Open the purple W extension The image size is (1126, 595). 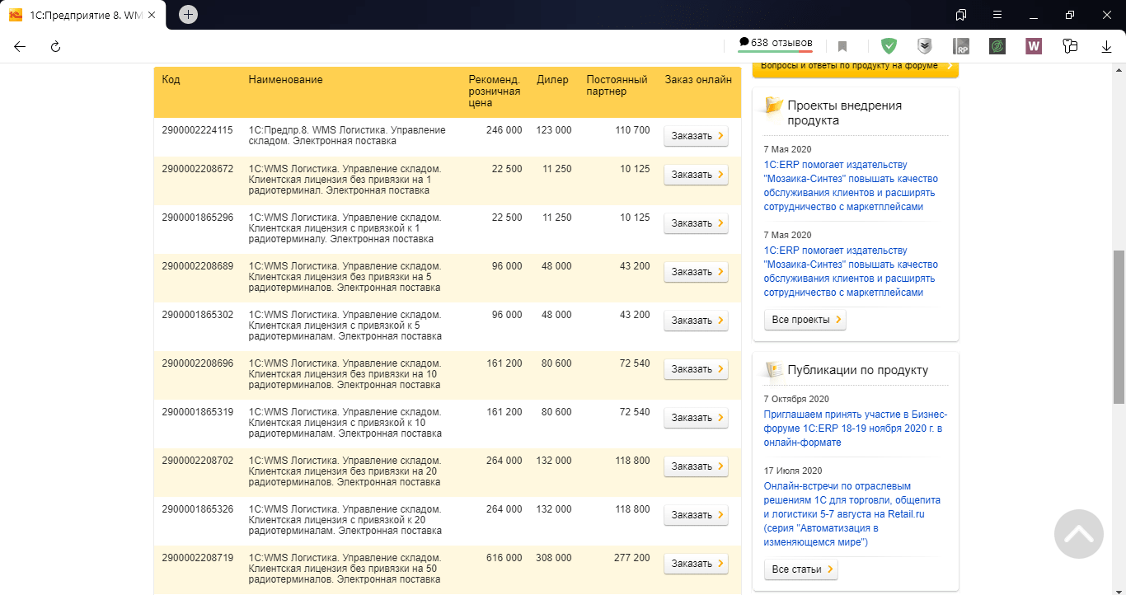(1034, 47)
